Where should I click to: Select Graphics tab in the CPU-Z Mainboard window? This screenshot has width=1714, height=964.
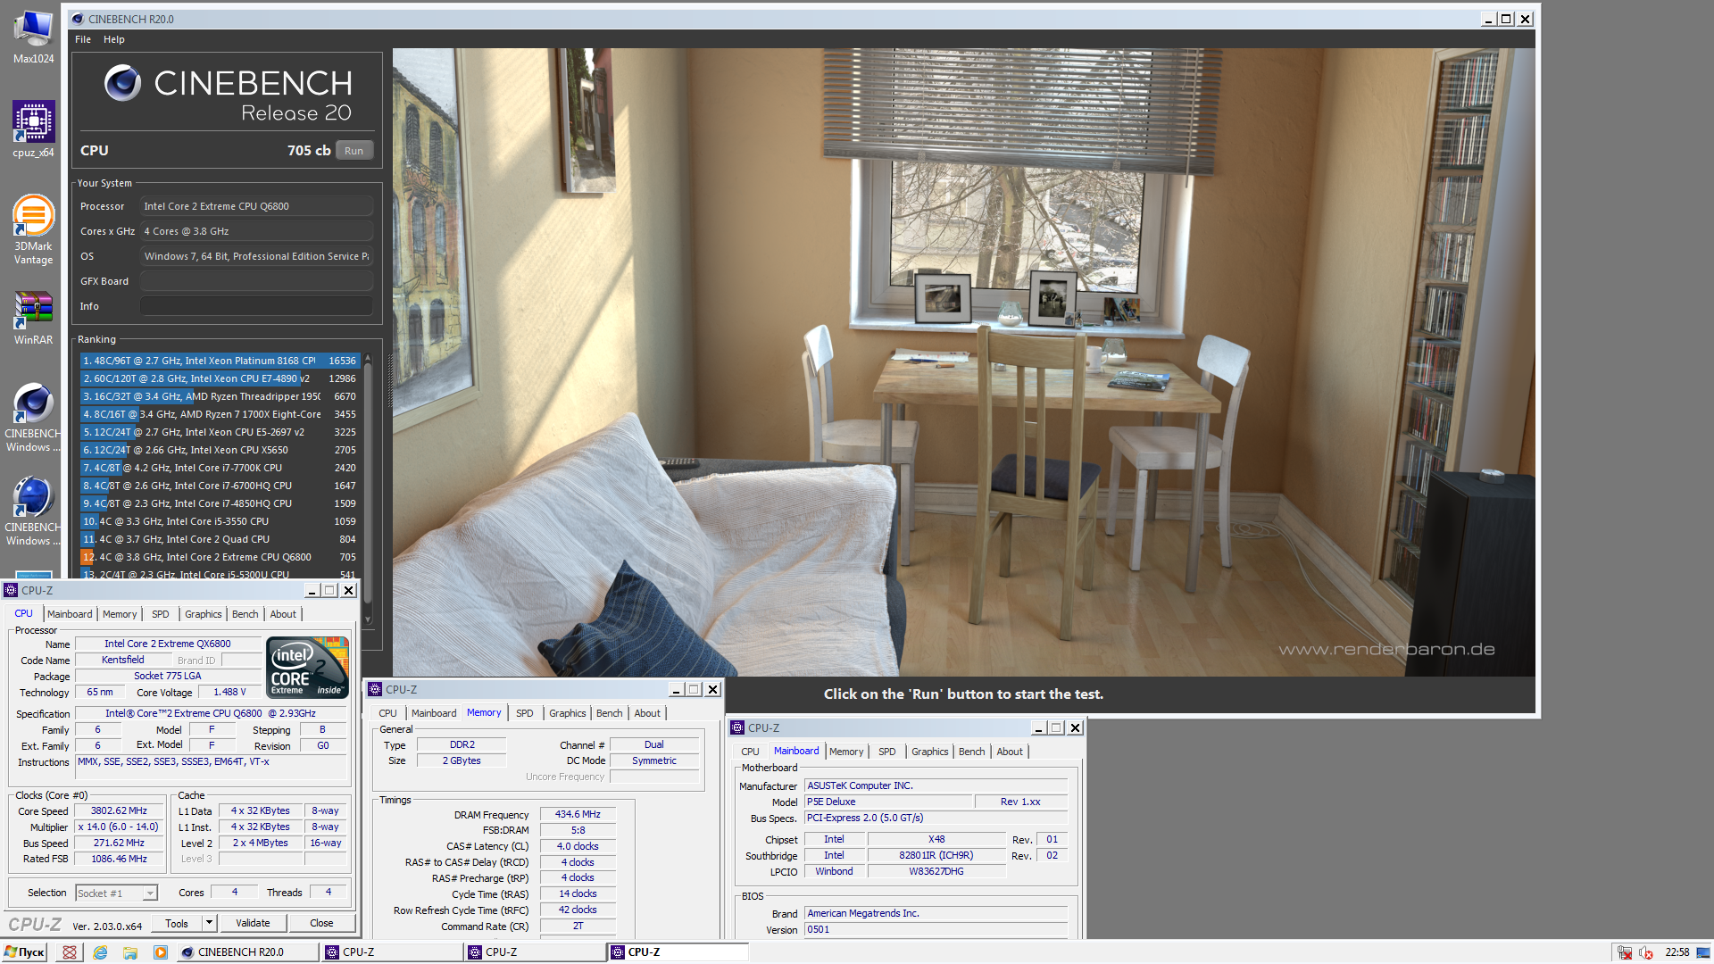pos(930,752)
